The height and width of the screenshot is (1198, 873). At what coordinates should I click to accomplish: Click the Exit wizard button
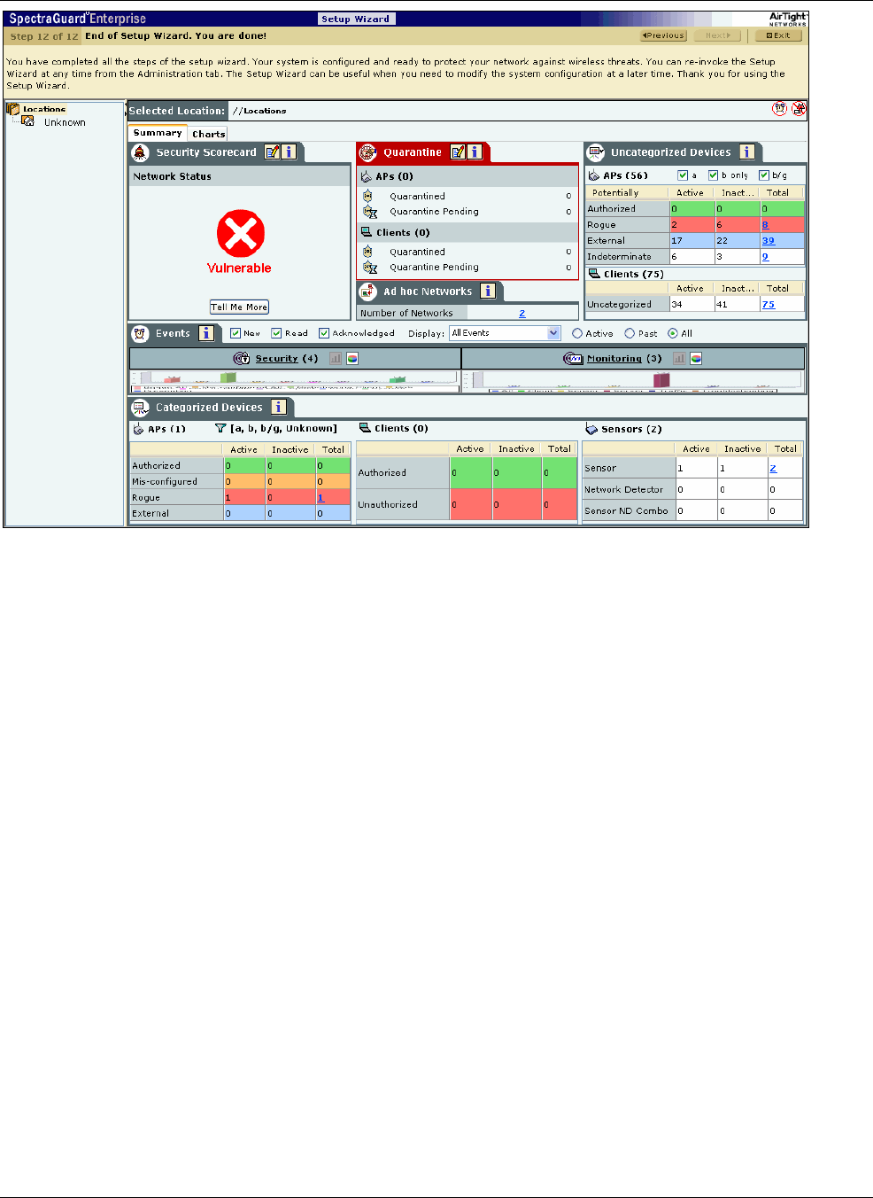pos(778,35)
